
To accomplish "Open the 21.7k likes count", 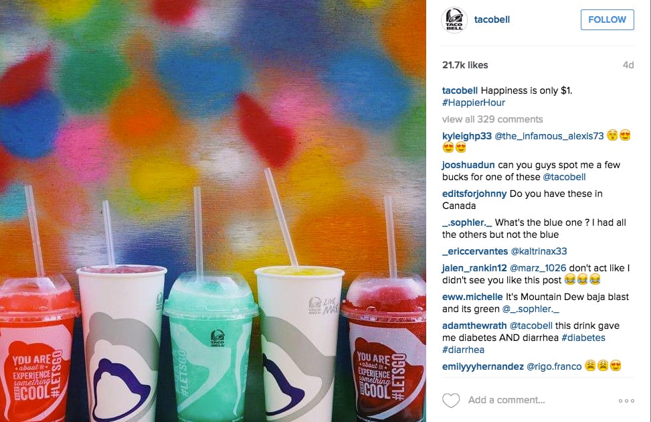I will [465, 65].
